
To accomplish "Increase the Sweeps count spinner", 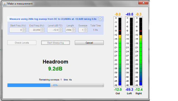I will [85, 29].
